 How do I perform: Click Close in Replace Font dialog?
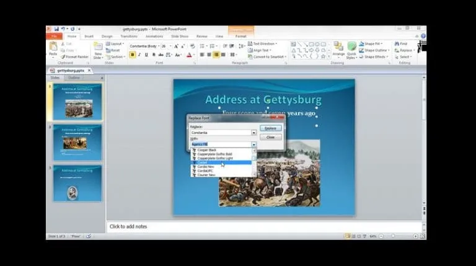(x=270, y=137)
